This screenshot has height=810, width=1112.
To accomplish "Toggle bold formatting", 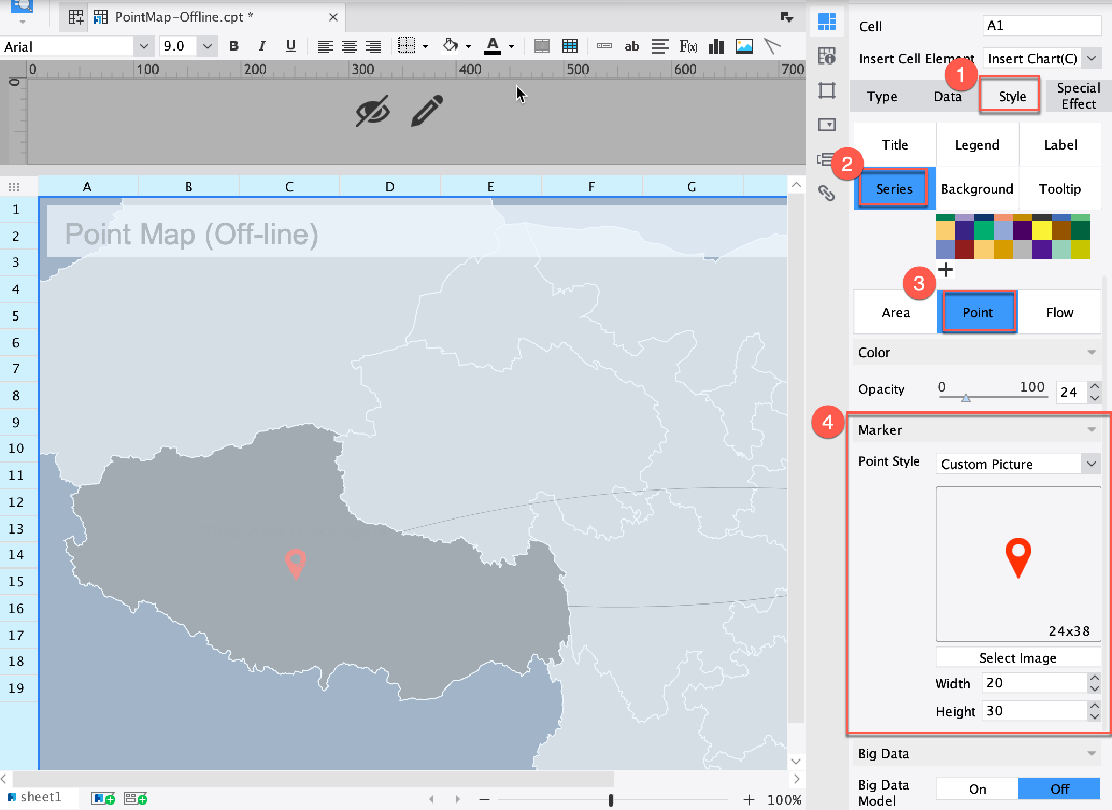I will click(x=234, y=46).
